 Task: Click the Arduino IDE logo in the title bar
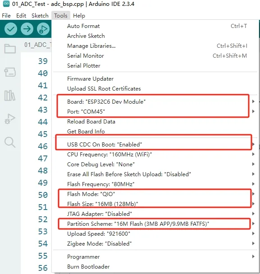point(6,4)
